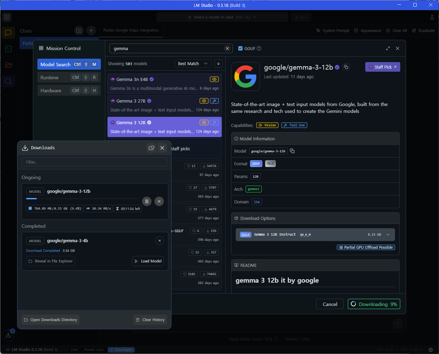The height and width of the screenshot is (354, 439).
Task: Open the My Models folder sidebar icon
Action: (x=9, y=65)
